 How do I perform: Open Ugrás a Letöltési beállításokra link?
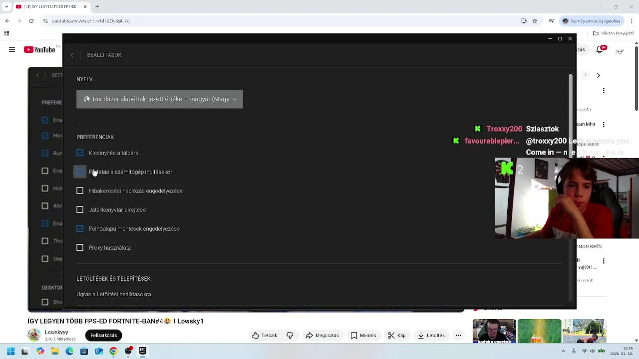[x=114, y=294]
